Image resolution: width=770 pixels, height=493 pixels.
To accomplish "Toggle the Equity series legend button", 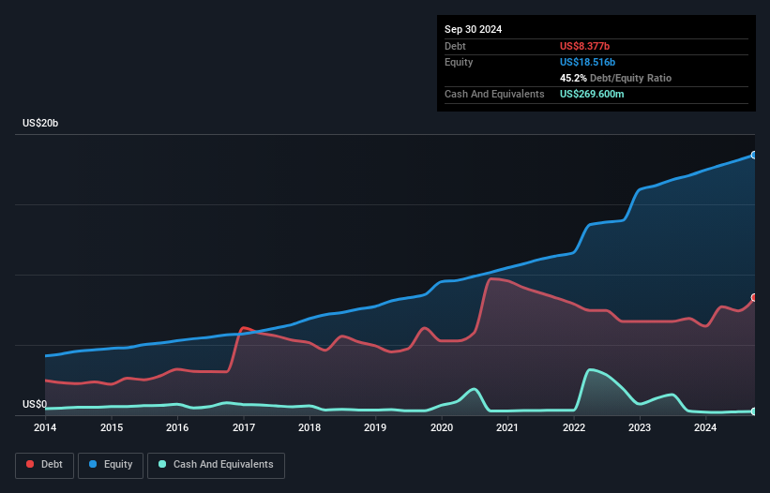I will pyautogui.click(x=111, y=465).
